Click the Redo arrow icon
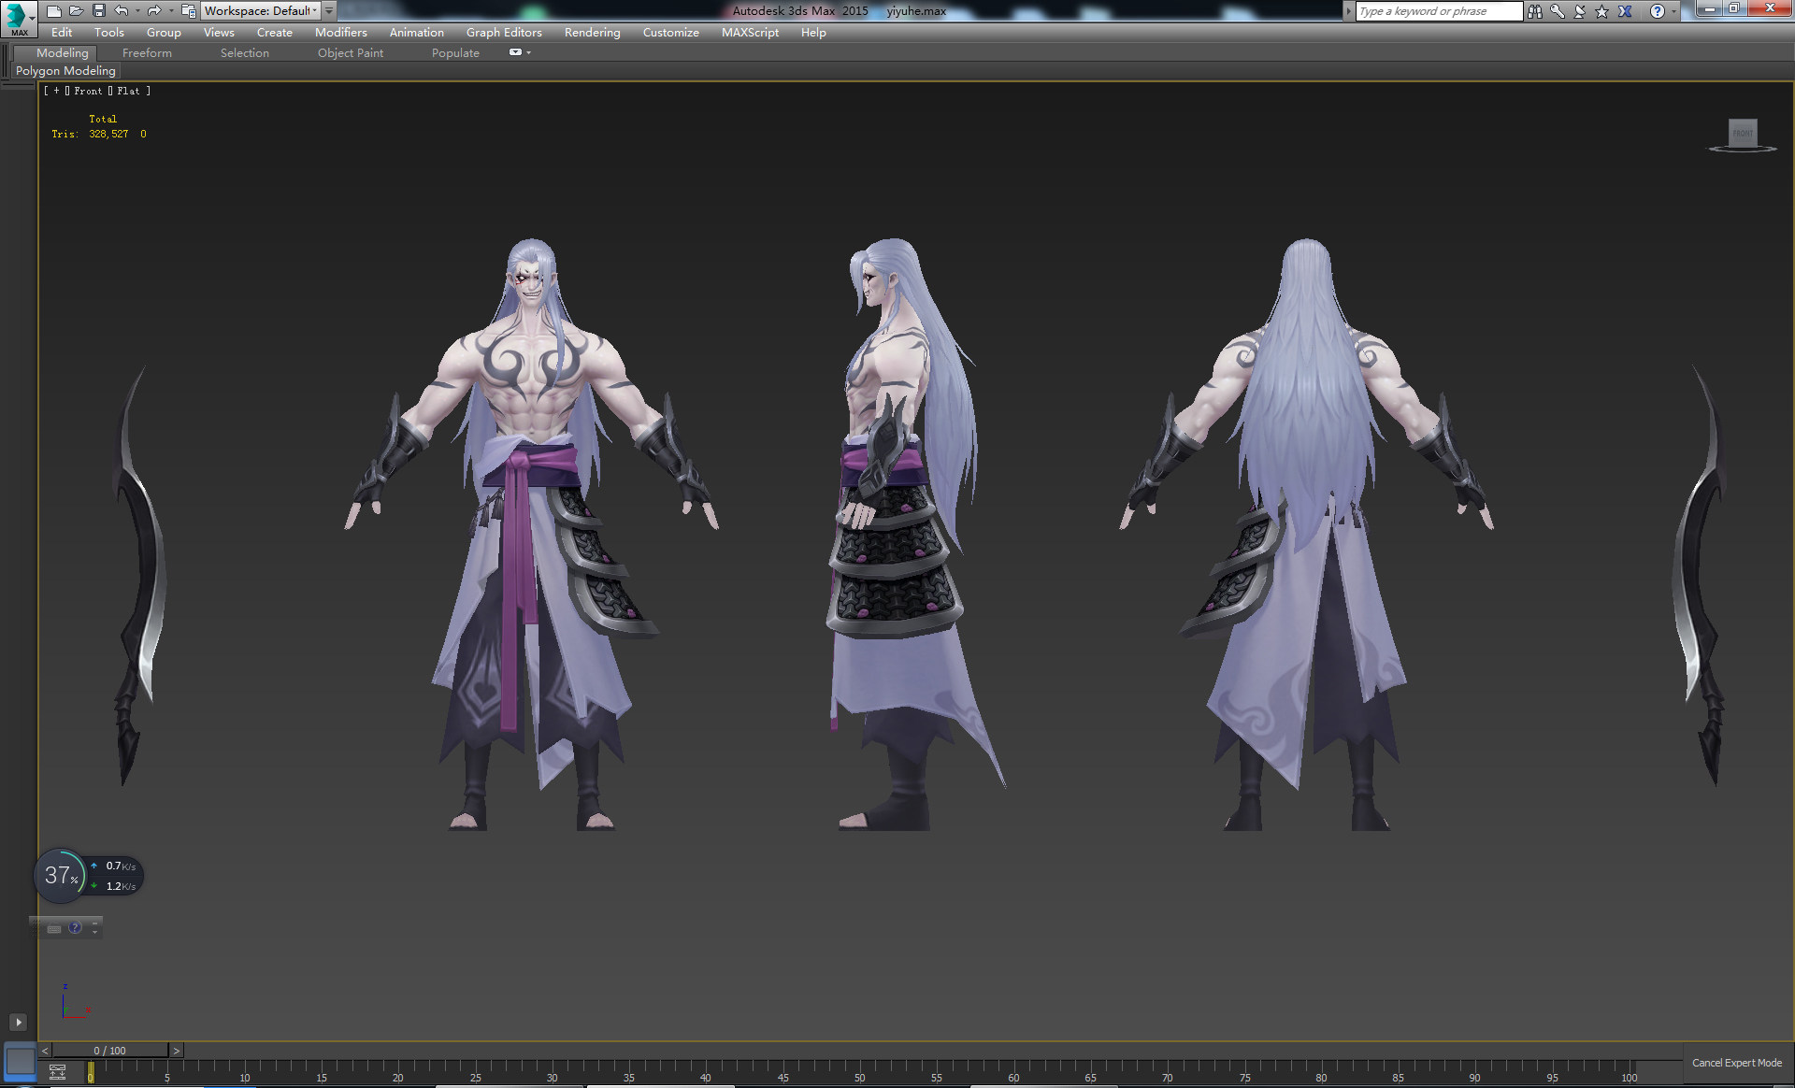Image resolution: width=1795 pixels, height=1088 pixels. pos(154,10)
